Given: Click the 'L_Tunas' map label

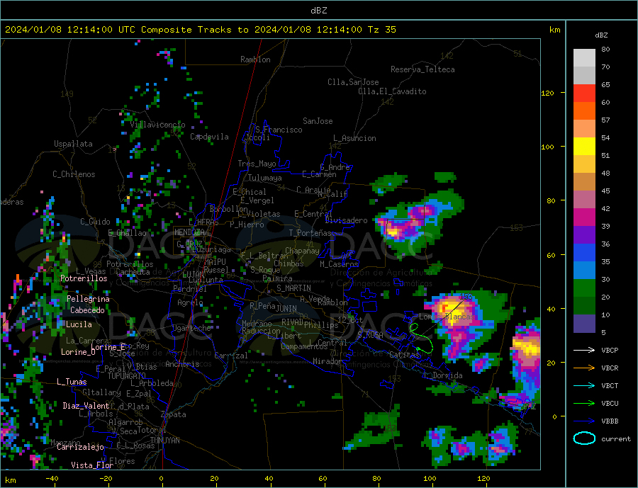Looking at the screenshot, I should point(72,382).
